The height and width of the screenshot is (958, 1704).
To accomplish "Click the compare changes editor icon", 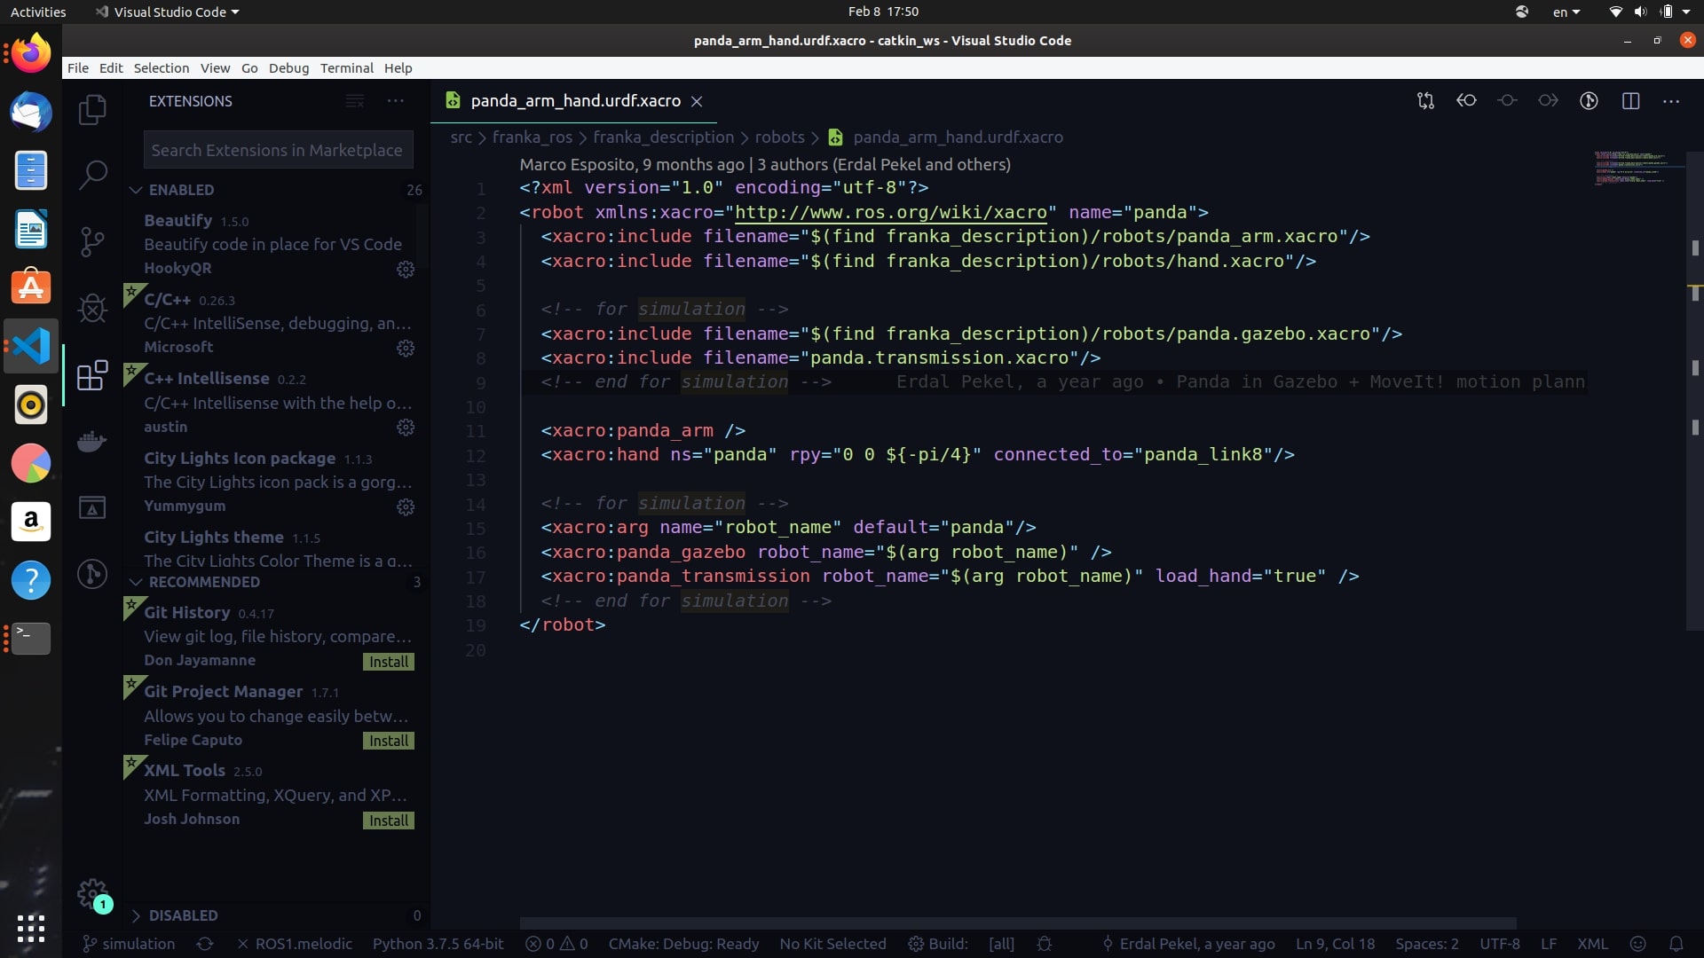I will [1425, 101].
